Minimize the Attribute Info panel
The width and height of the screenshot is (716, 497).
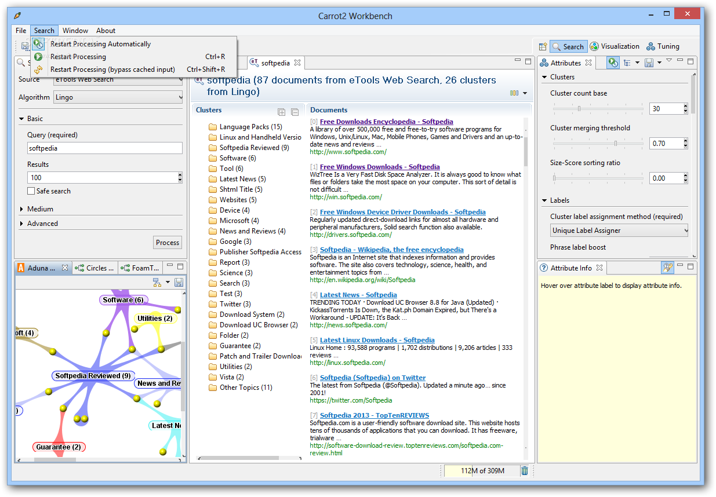pos(679,265)
